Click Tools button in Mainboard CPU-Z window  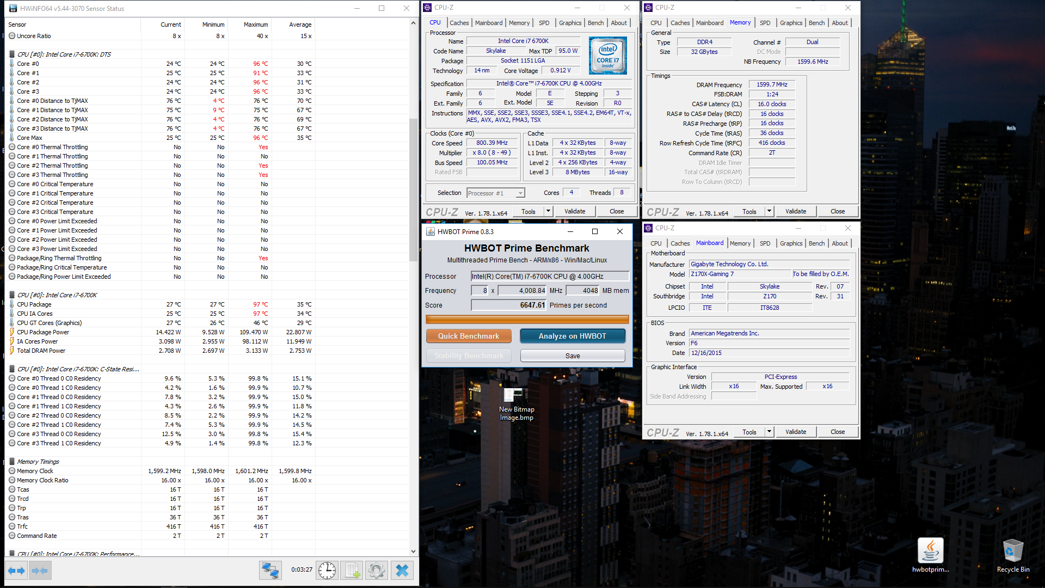point(749,432)
